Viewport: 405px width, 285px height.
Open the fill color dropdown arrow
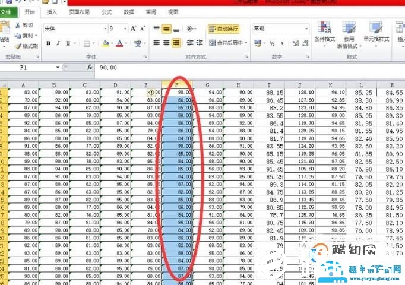112,43
